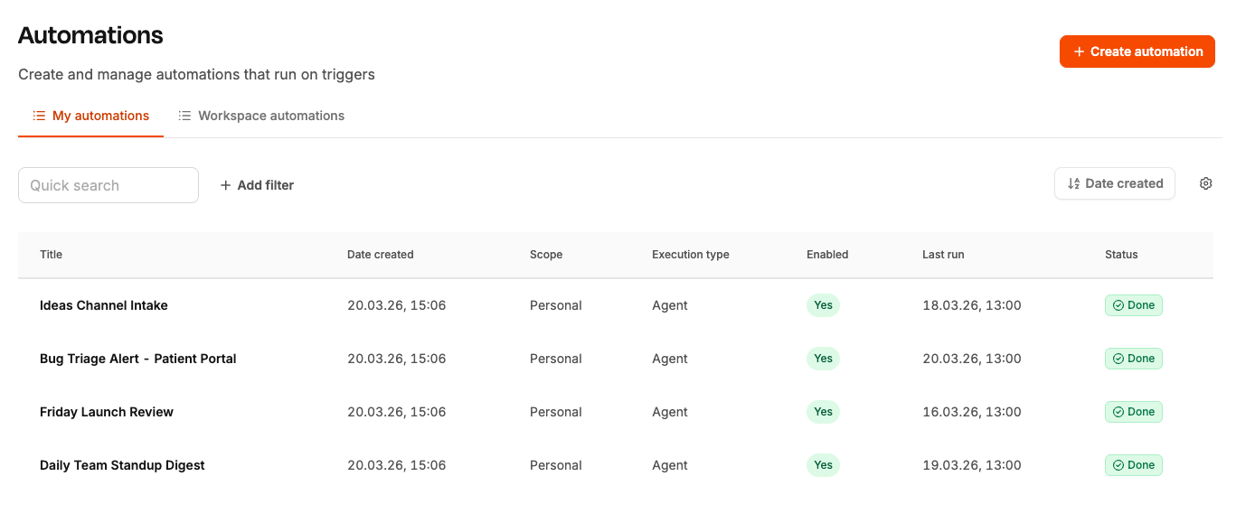The height and width of the screenshot is (523, 1236).
Task: Click the Done status for Bug Triage Alert
Action: click(x=1133, y=359)
